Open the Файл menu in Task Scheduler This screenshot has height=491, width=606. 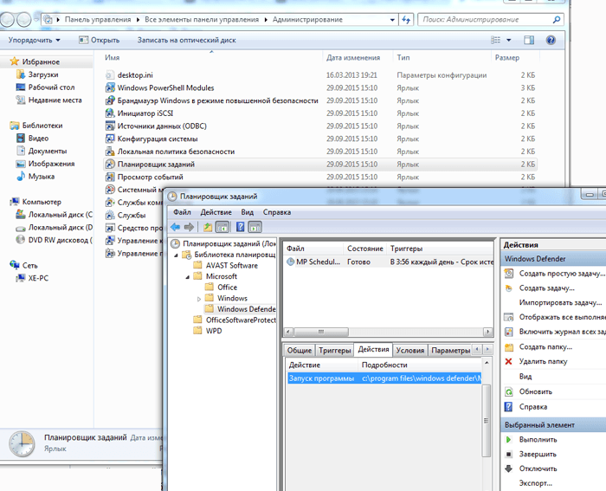pyautogui.click(x=182, y=212)
